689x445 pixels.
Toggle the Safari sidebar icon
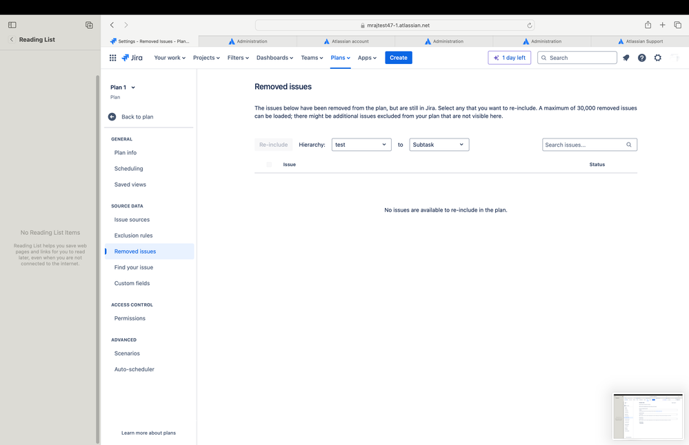pos(12,24)
